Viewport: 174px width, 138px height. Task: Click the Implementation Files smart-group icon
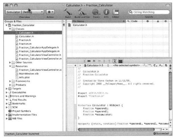click(10, 115)
